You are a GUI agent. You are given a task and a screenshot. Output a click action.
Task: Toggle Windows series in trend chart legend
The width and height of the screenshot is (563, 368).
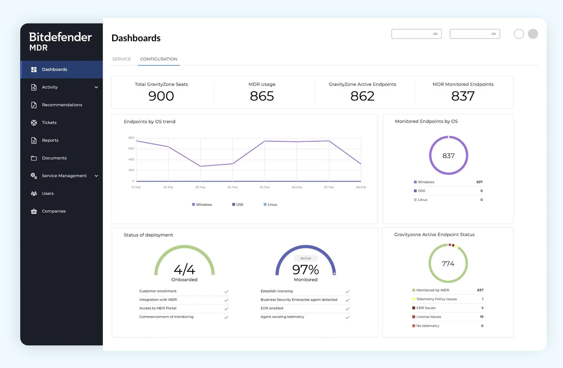pos(202,205)
